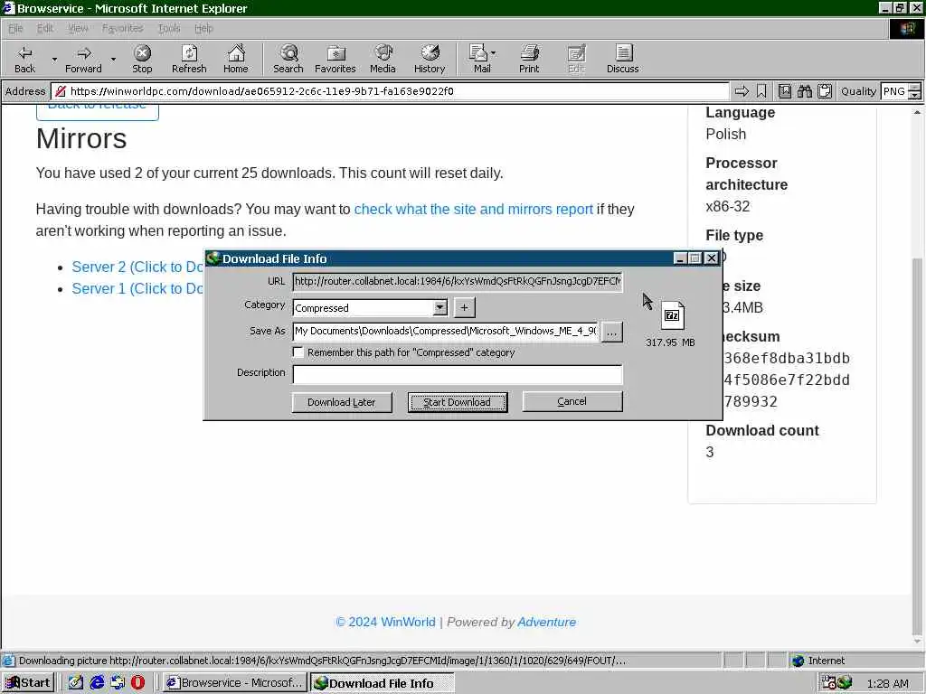Click the plus button to add a category
The height and width of the screenshot is (694, 926).
464,307
